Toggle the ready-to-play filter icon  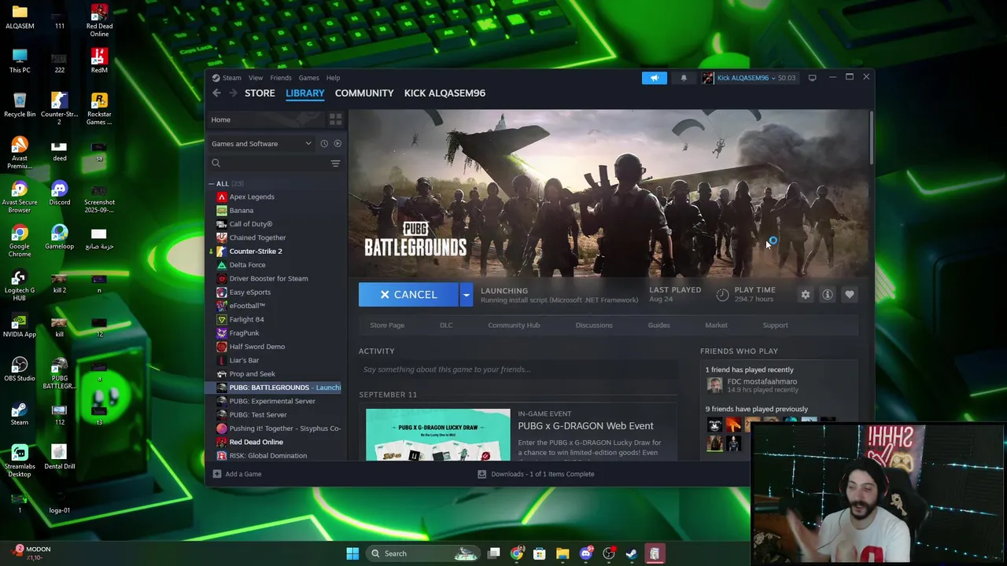click(338, 144)
